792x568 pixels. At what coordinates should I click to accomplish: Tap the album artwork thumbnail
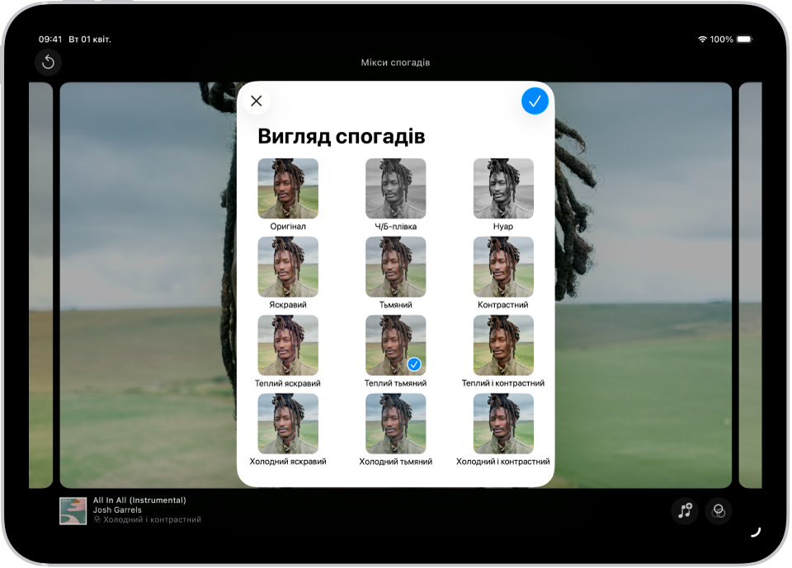pyautogui.click(x=73, y=511)
